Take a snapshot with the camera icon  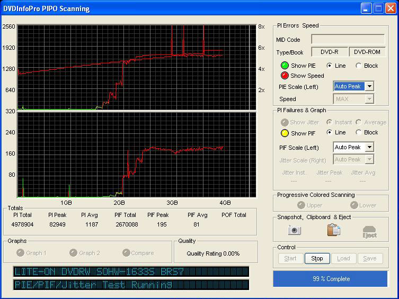coord(294,230)
